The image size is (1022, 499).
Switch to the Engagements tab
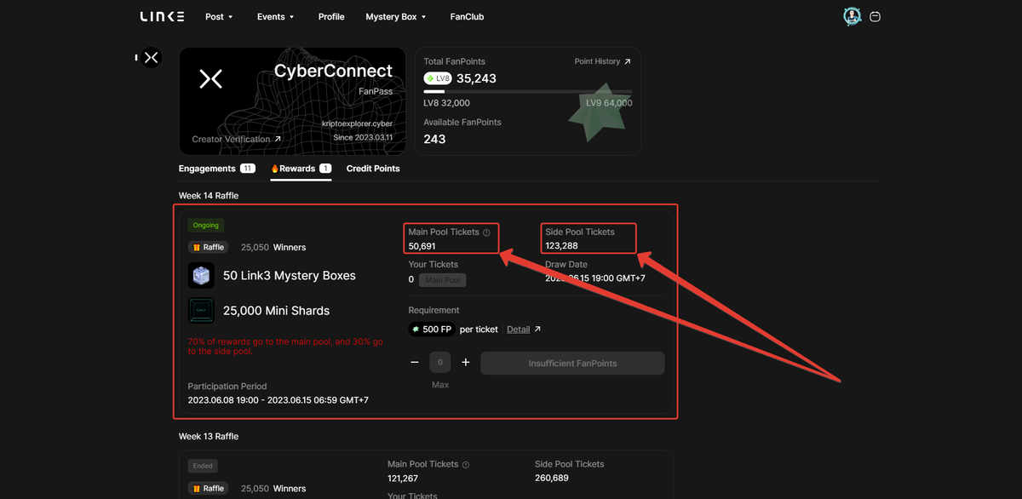[x=217, y=169]
